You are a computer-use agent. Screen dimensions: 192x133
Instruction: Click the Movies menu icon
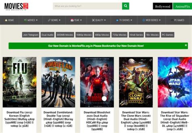coord(26,20)
